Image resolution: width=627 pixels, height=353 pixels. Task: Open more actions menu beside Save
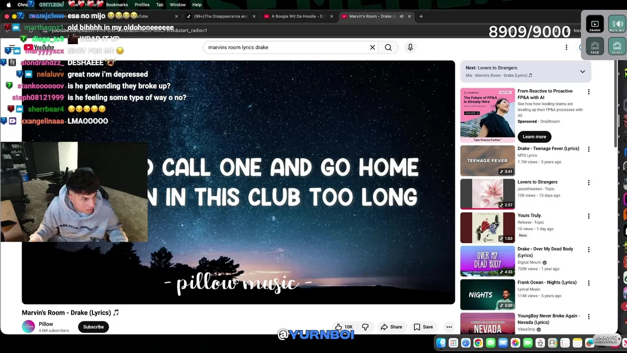tap(449, 327)
